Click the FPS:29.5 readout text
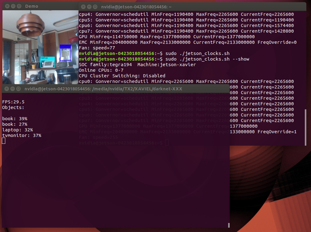The height and width of the screenshot is (232, 311). [x=13, y=102]
